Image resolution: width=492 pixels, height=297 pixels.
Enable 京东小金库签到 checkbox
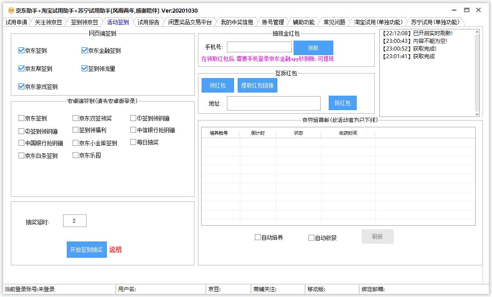(x=75, y=143)
